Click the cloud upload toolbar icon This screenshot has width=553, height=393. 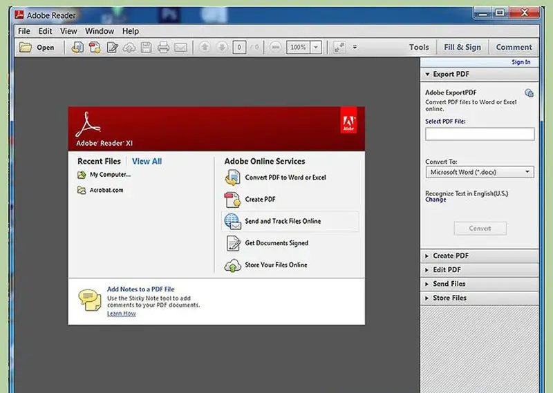[129, 47]
